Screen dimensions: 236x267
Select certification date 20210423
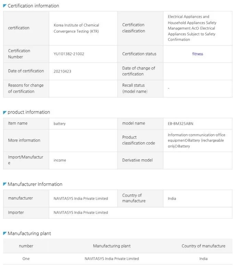pos(63,71)
